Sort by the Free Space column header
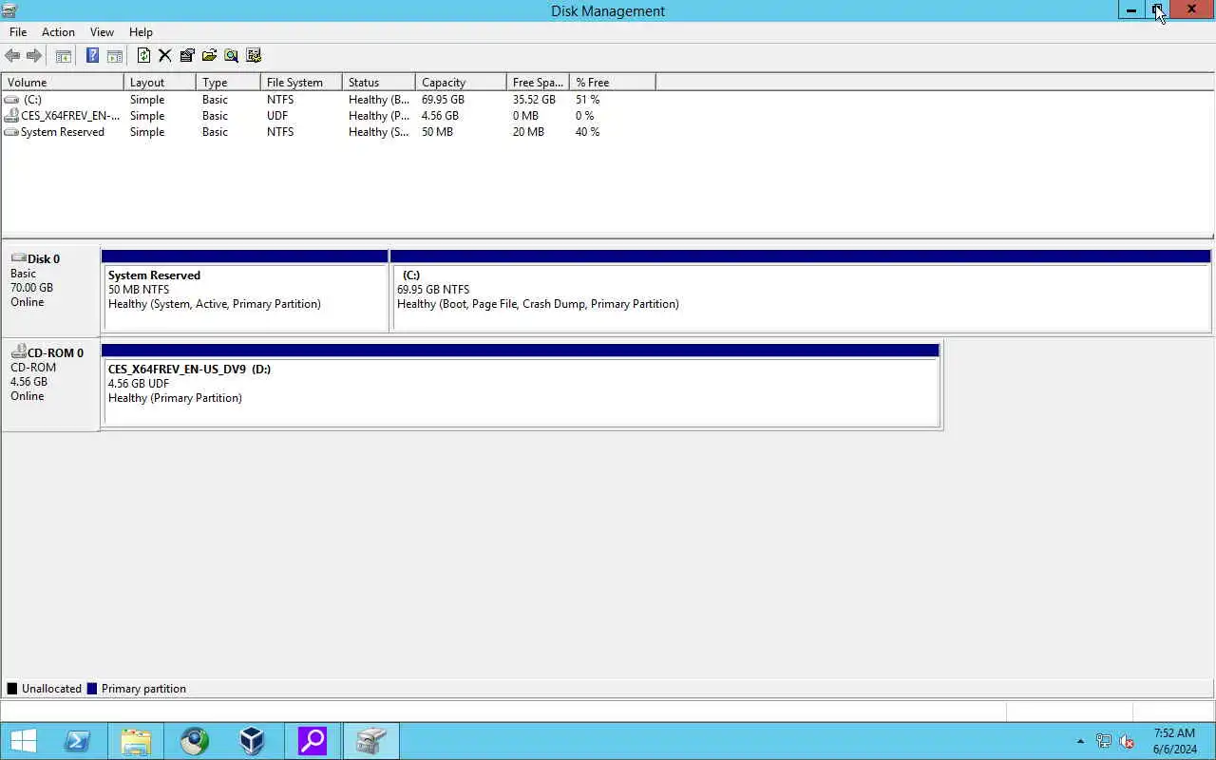 tap(538, 83)
